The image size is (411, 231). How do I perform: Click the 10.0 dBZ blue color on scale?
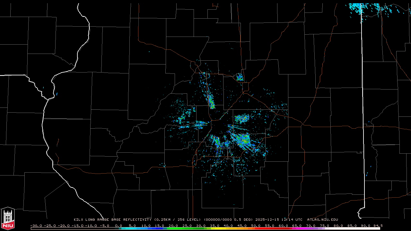tap(146, 228)
